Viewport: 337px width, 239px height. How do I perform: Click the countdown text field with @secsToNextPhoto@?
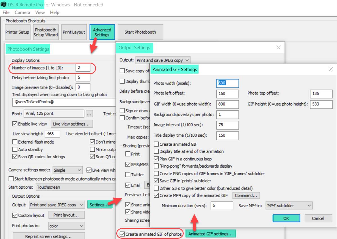64,102
